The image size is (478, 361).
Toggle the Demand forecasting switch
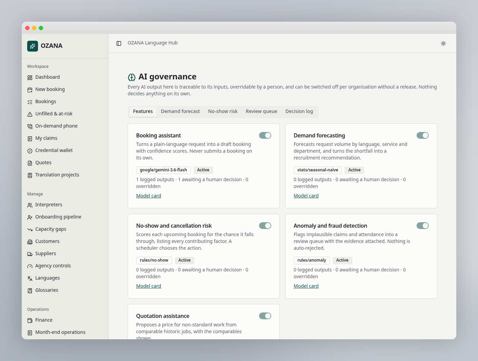423,135
